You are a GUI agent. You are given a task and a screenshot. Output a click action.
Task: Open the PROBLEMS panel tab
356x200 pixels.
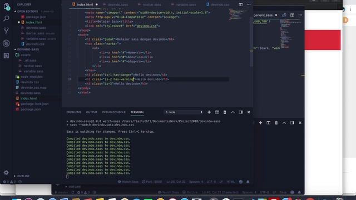[x=74, y=112]
